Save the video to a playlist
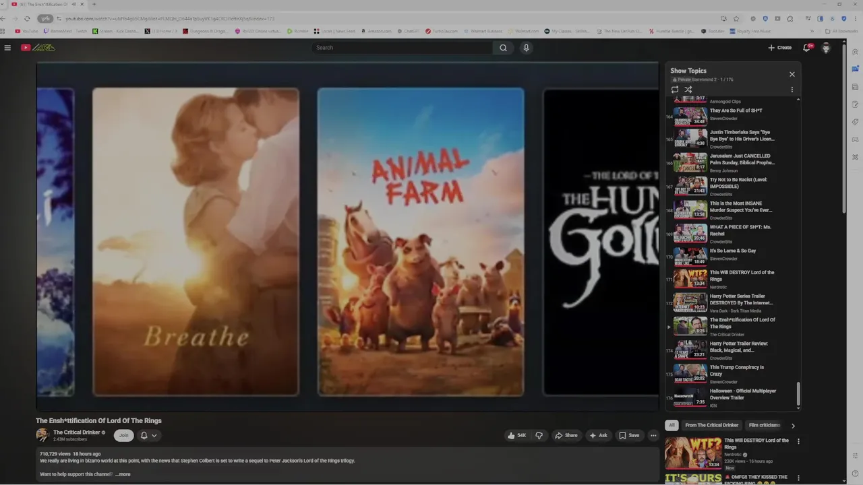 tap(629, 435)
